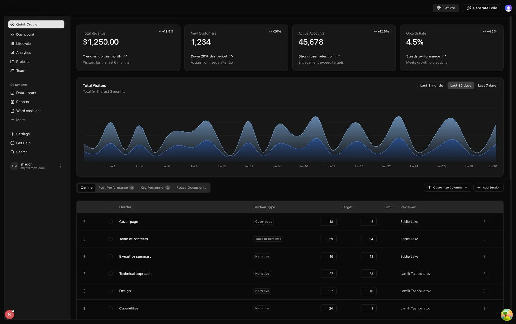Select the Cover page row checkbox
This screenshot has height=324, width=516.
pos(111,222)
